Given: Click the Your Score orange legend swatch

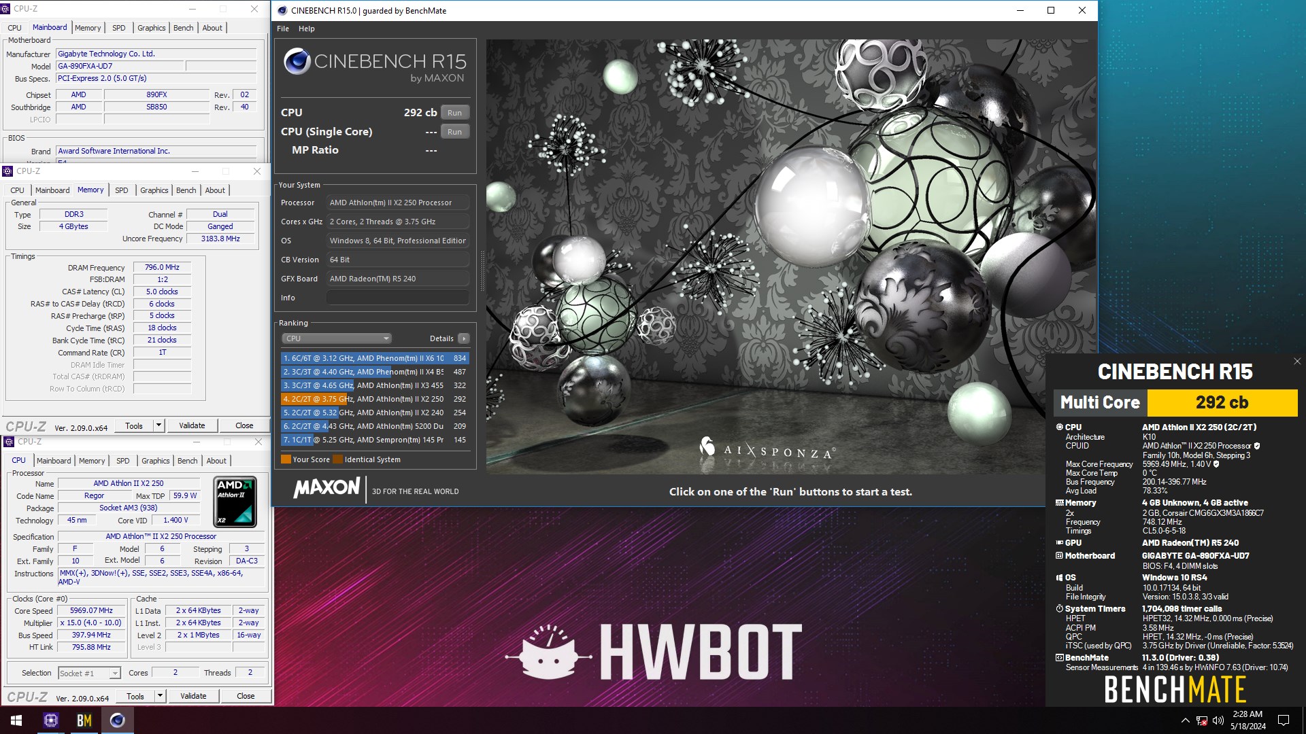Looking at the screenshot, I should (286, 459).
